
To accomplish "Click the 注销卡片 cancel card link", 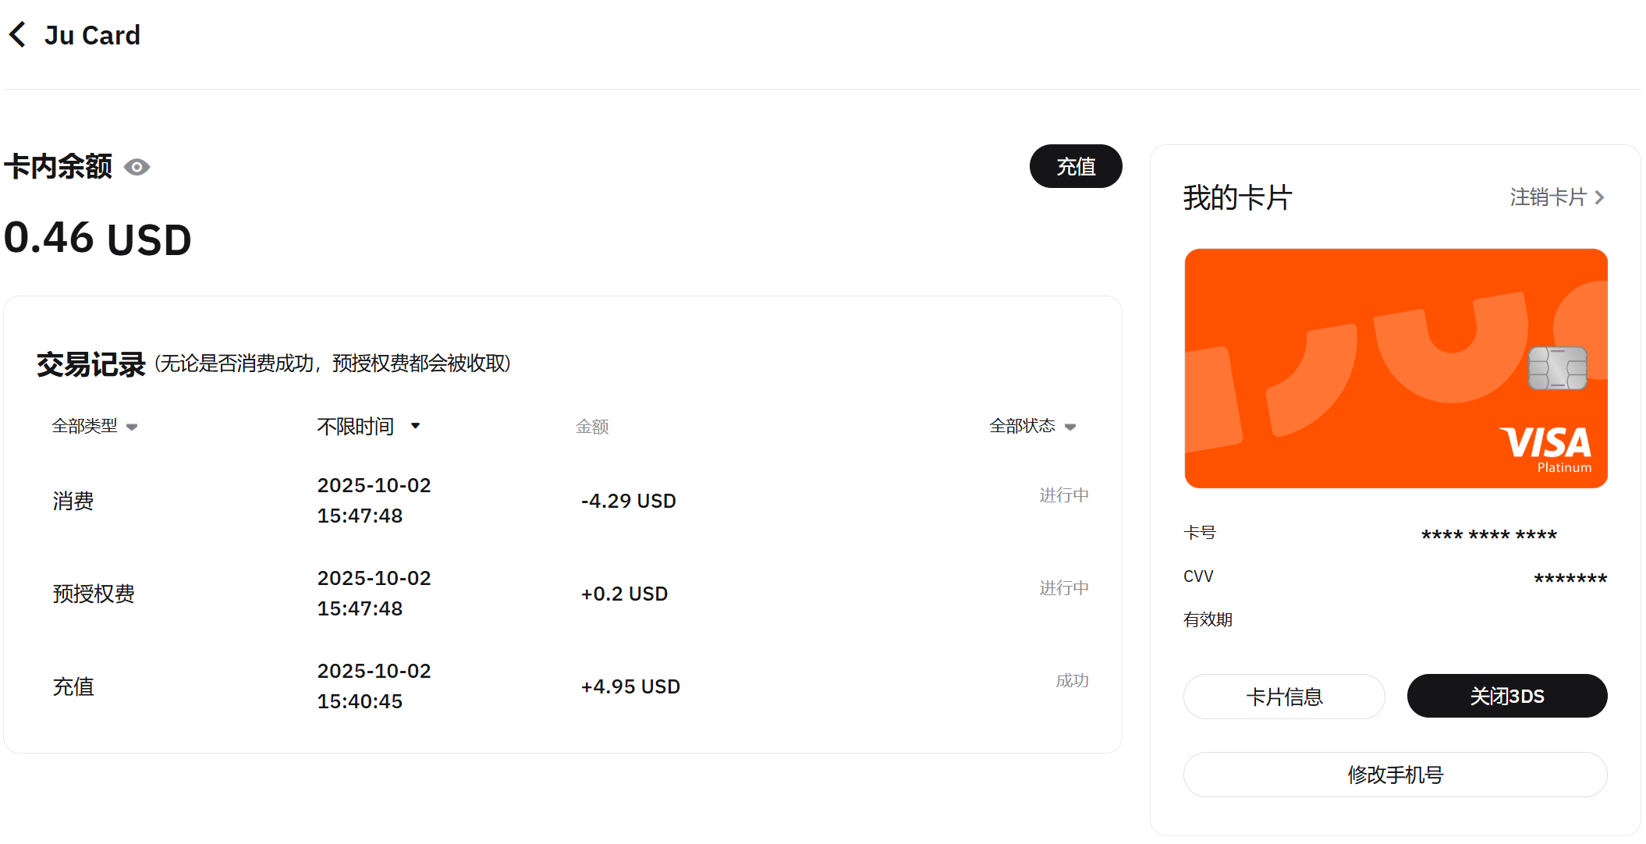I will point(1548,197).
